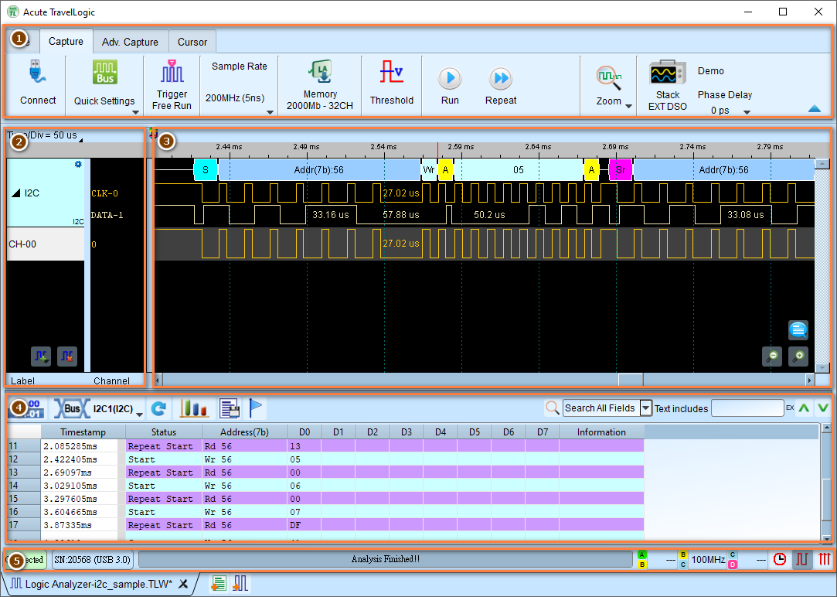
Task: Start capture with the Run button
Action: (x=450, y=85)
